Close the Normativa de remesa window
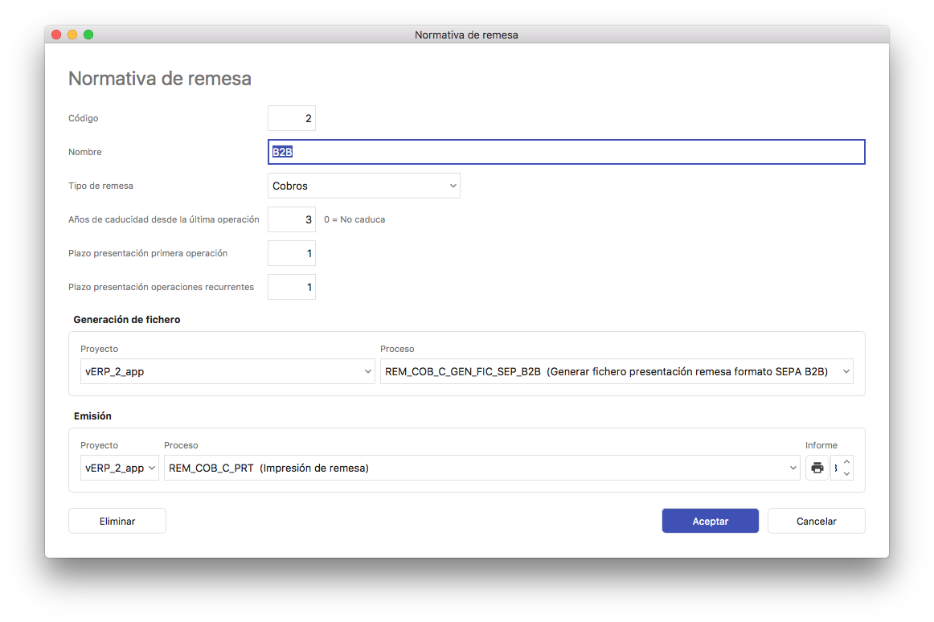The width and height of the screenshot is (934, 622). (56, 35)
